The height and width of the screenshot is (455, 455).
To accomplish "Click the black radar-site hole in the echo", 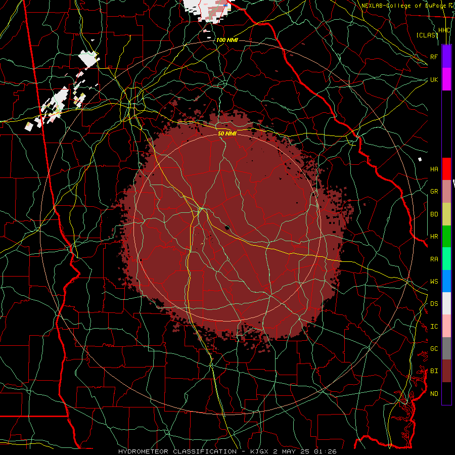I will tap(227, 227).
